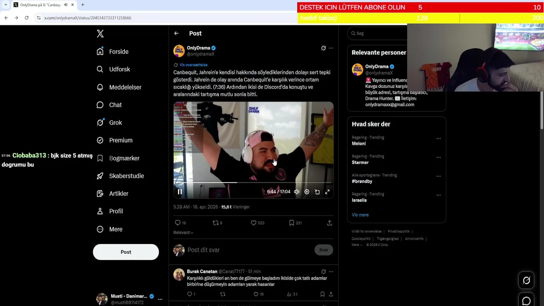Click the Svar reply button
The width and height of the screenshot is (544, 306).
click(324, 250)
